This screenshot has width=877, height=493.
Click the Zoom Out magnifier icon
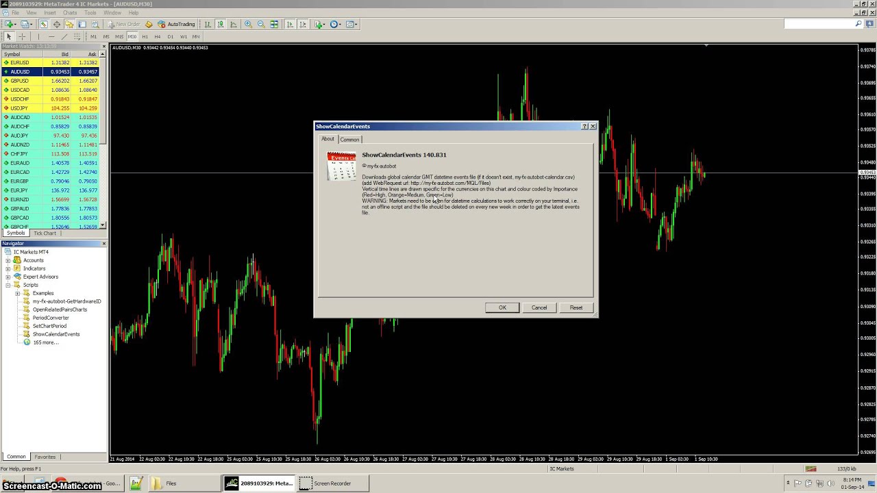[x=261, y=24]
